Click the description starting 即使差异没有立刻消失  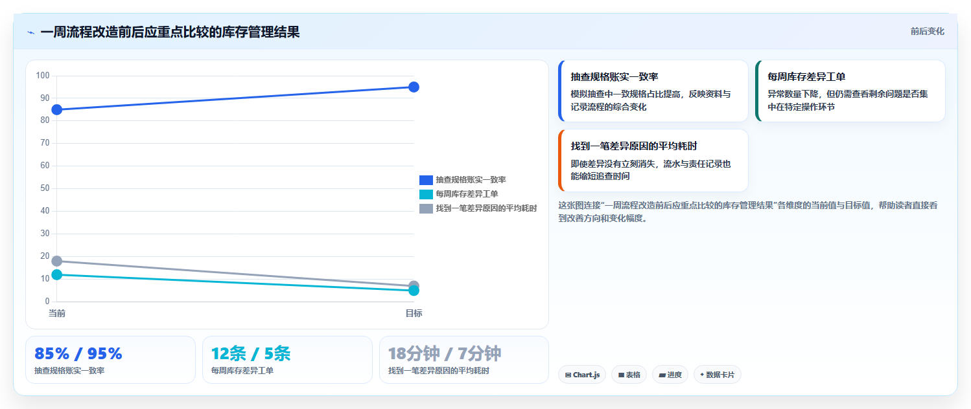click(651, 170)
